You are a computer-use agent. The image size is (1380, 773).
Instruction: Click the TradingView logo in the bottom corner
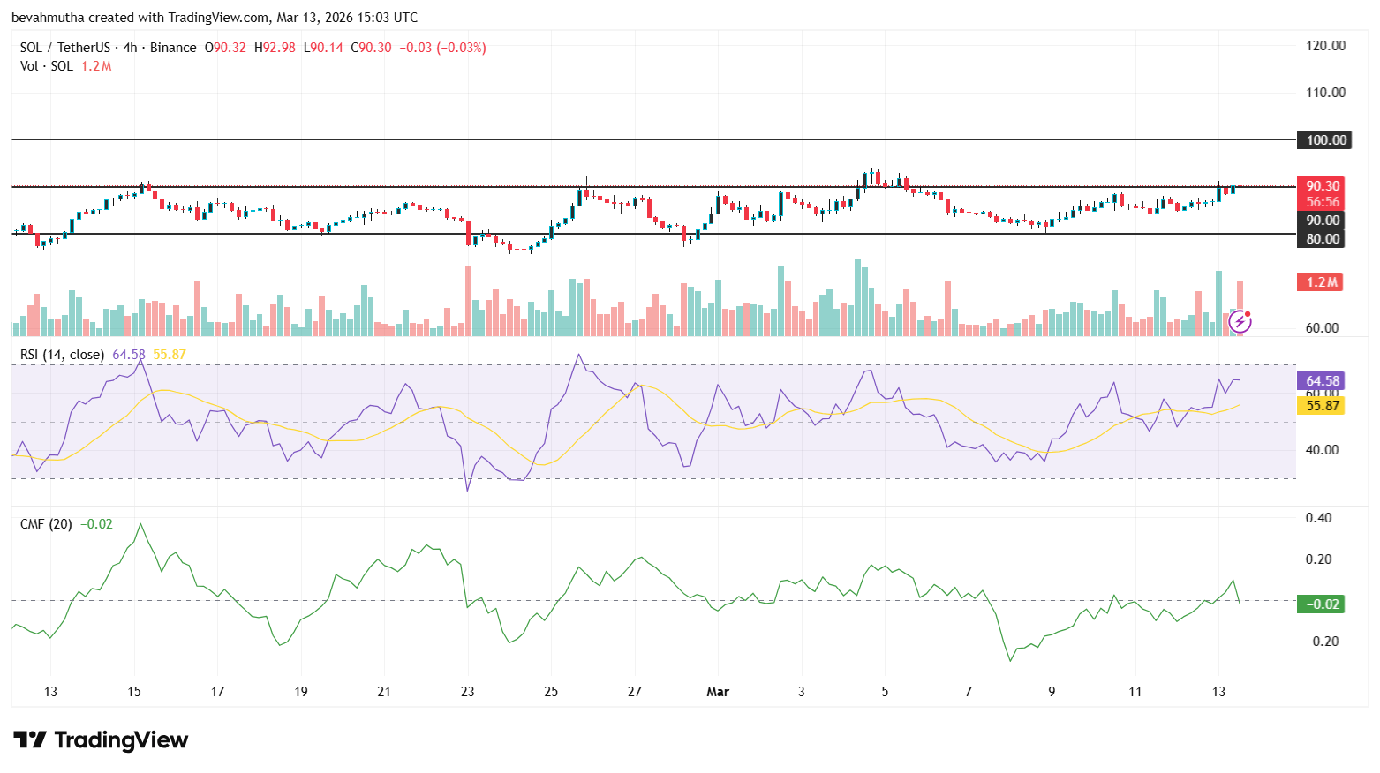(x=100, y=740)
